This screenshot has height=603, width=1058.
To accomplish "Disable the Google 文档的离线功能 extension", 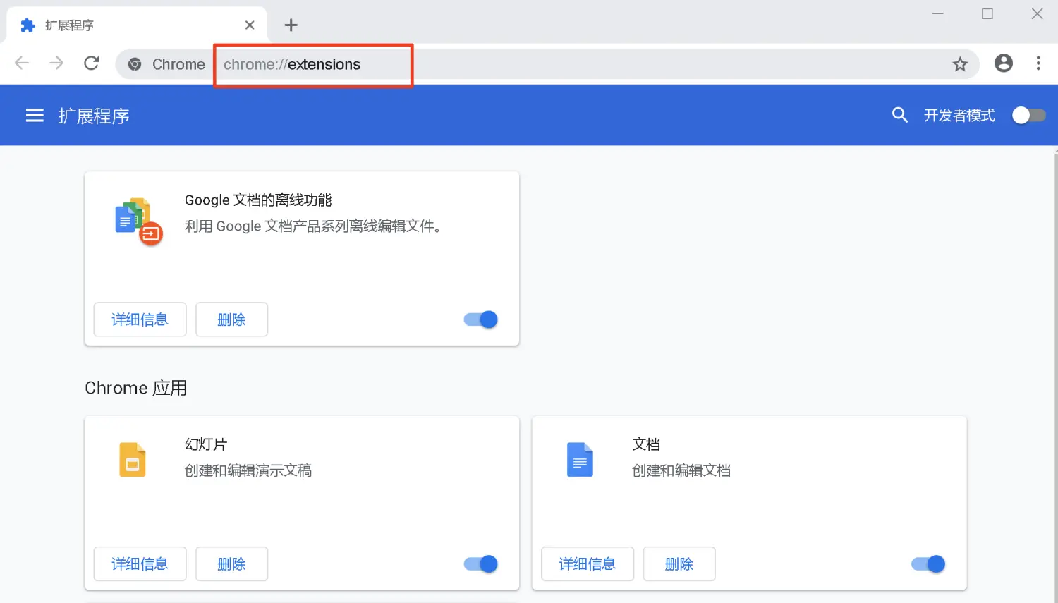I will point(481,319).
